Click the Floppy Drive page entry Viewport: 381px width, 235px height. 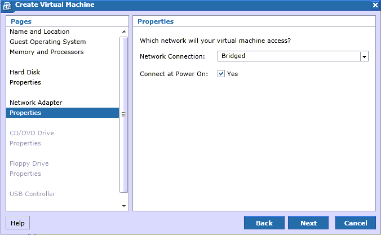click(x=29, y=163)
